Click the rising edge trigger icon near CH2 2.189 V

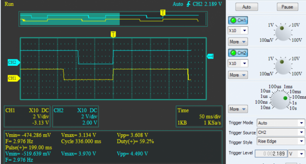point(188,4)
